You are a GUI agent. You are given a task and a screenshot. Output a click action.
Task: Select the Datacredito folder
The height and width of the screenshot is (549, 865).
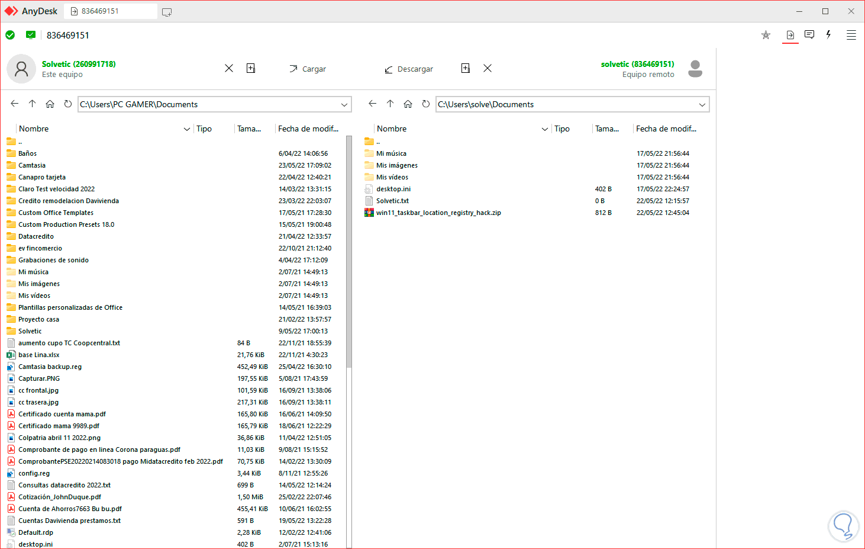(36, 236)
